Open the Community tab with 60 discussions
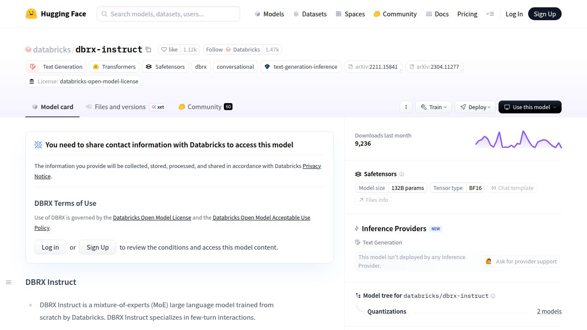587x330 pixels. (x=205, y=107)
